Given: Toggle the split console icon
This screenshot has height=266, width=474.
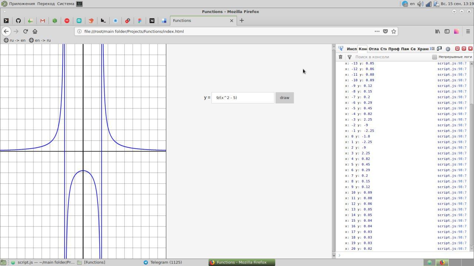Looking at the screenshot, I should pyautogui.click(x=432, y=49).
